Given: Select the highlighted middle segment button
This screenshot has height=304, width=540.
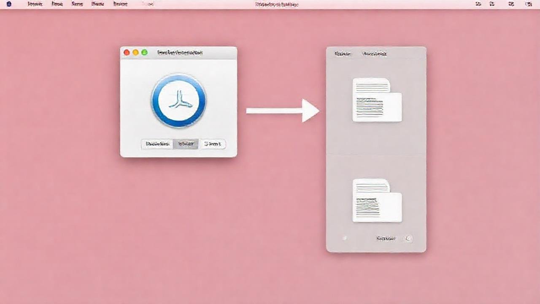Looking at the screenshot, I should (x=186, y=144).
